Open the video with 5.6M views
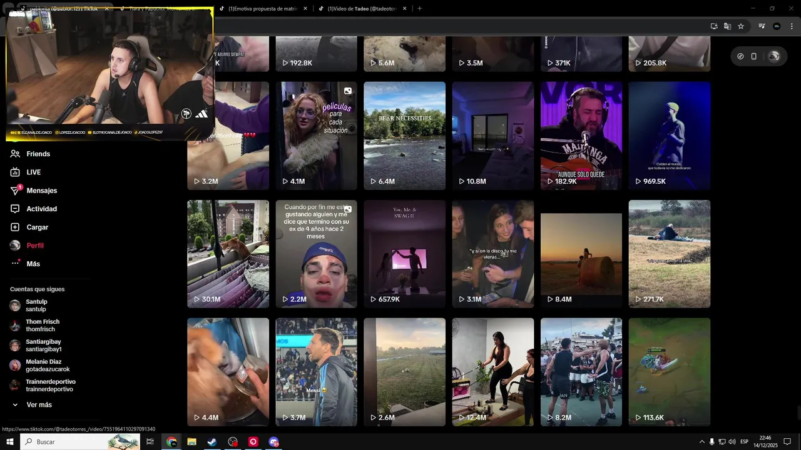801x450 pixels. [405, 54]
